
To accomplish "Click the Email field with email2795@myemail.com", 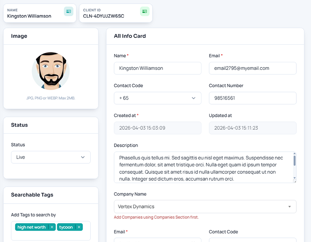I will (x=252, y=68).
